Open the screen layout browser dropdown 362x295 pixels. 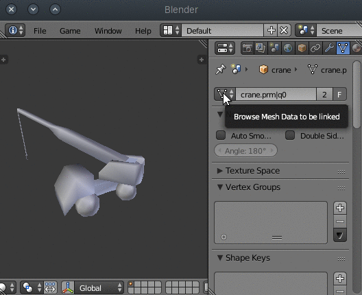(171, 30)
